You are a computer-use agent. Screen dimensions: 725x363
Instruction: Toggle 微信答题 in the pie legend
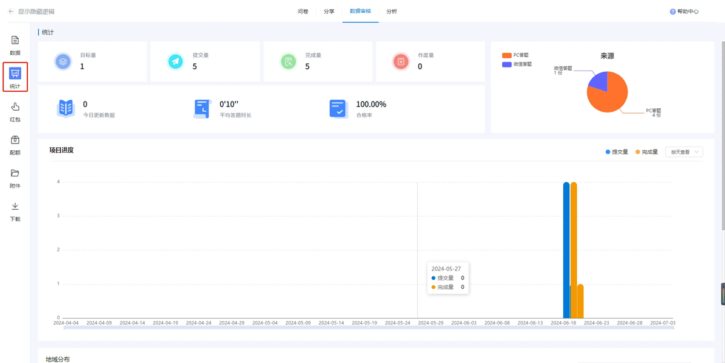(x=517, y=64)
